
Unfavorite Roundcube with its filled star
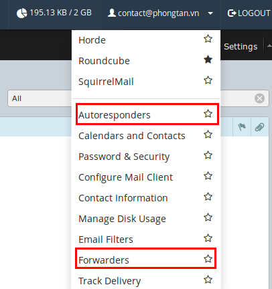(x=208, y=60)
